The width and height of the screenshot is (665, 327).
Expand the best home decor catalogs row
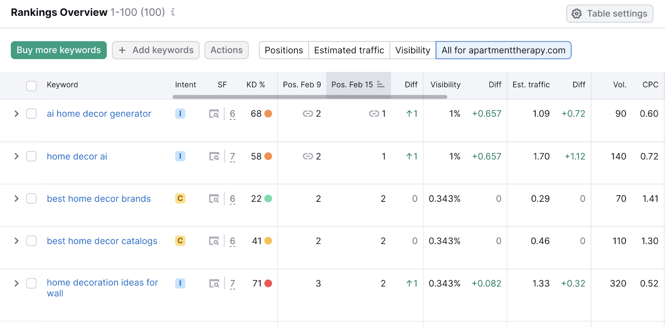click(x=16, y=241)
